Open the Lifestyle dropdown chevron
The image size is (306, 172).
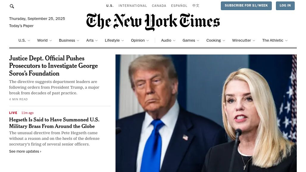(x=123, y=40)
